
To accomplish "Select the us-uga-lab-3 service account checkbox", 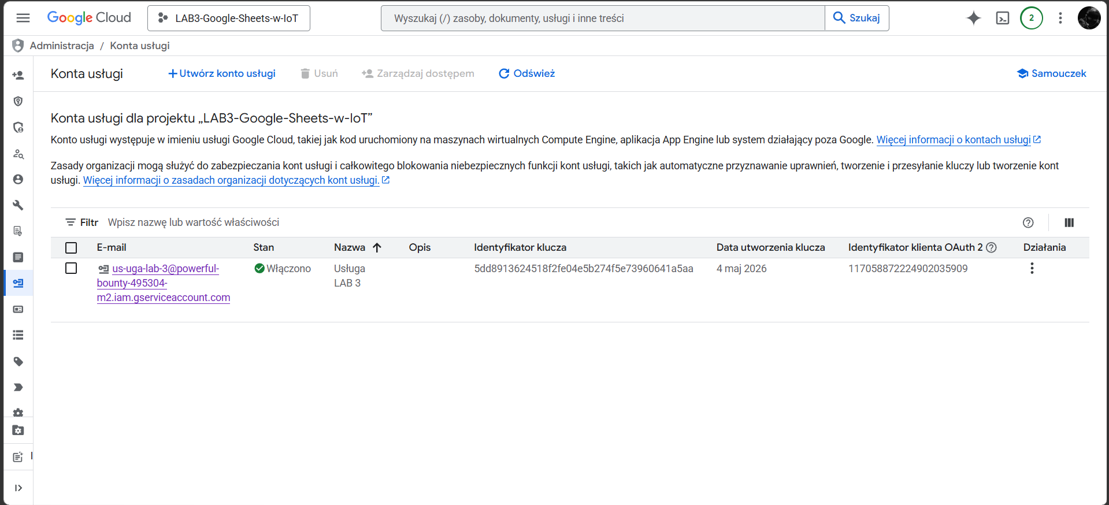I will click(71, 268).
